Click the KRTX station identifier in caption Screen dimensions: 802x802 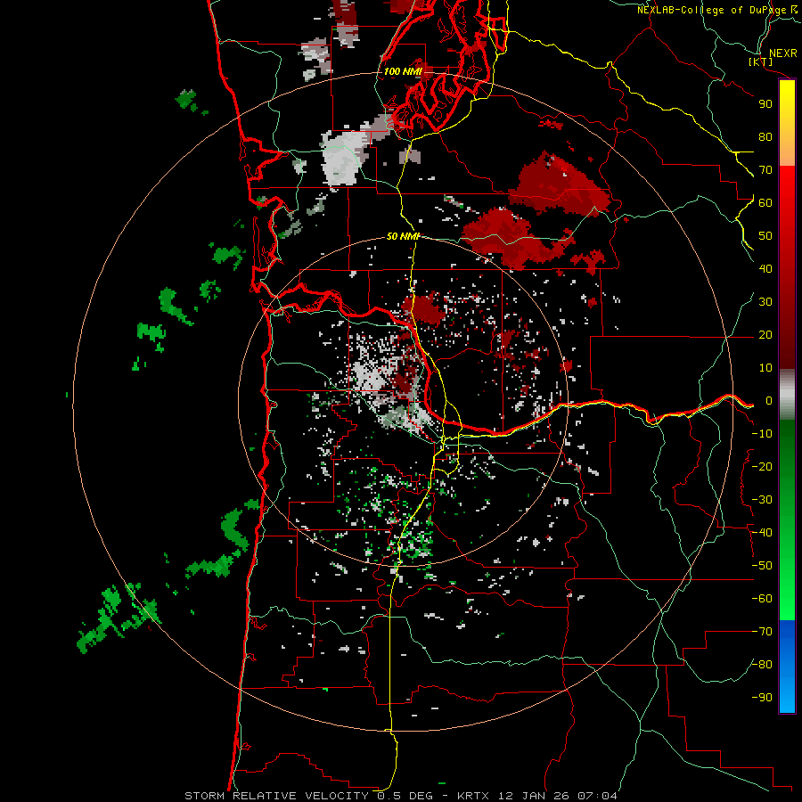tap(473, 796)
